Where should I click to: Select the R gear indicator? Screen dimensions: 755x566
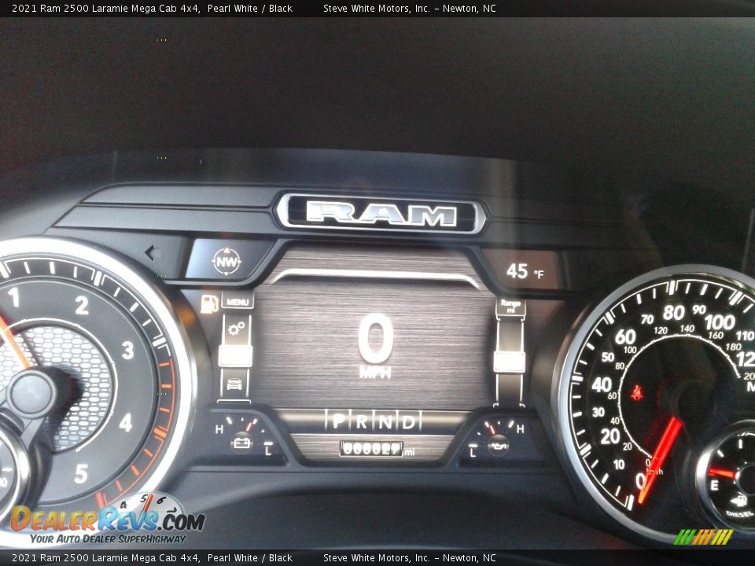tap(362, 422)
